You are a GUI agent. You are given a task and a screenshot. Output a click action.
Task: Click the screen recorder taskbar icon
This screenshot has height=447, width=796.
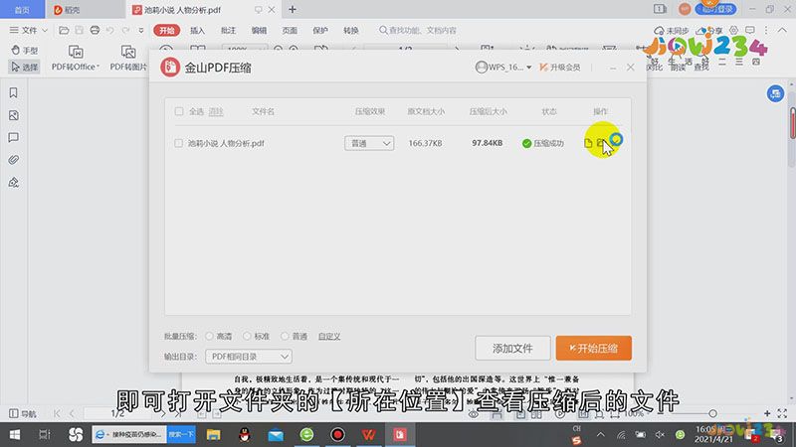pyautogui.click(x=337, y=434)
